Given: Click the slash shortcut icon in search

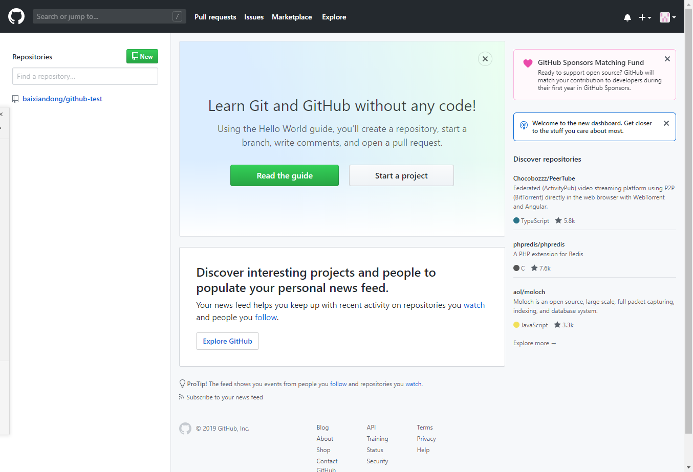Looking at the screenshot, I should click(x=177, y=16).
